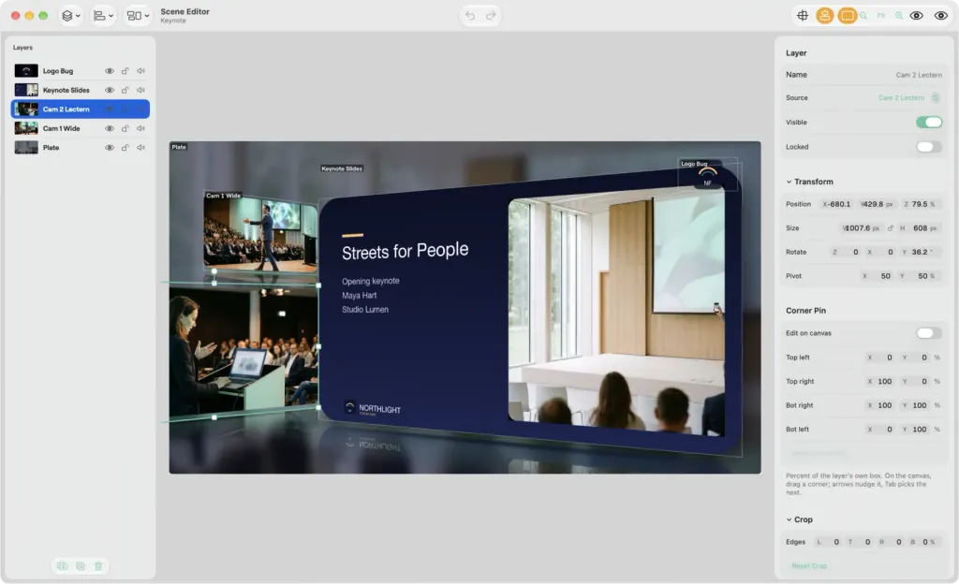The width and height of the screenshot is (959, 584).
Task: Hide the Cam 1 Wide layer
Action: (110, 128)
